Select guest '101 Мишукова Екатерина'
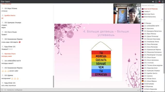Viewport: 165px width, 92px height. (153, 52)
